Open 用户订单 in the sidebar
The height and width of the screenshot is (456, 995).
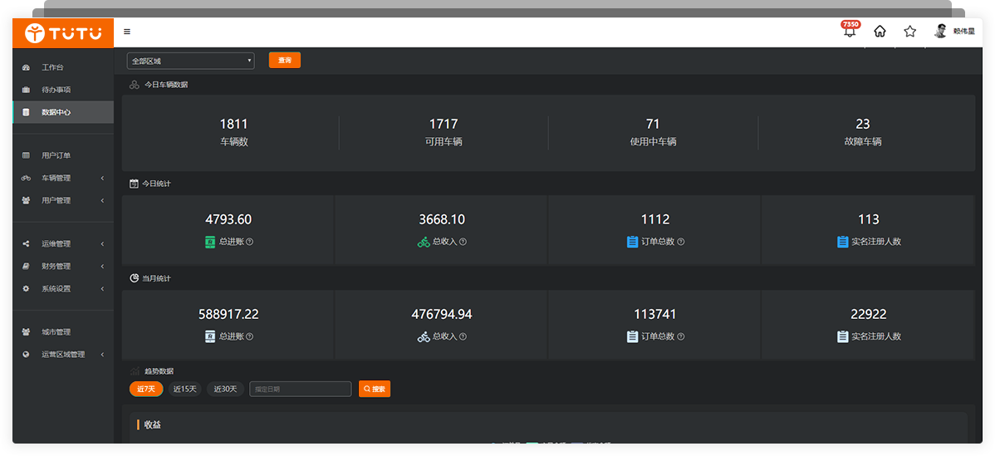[56, 155]
